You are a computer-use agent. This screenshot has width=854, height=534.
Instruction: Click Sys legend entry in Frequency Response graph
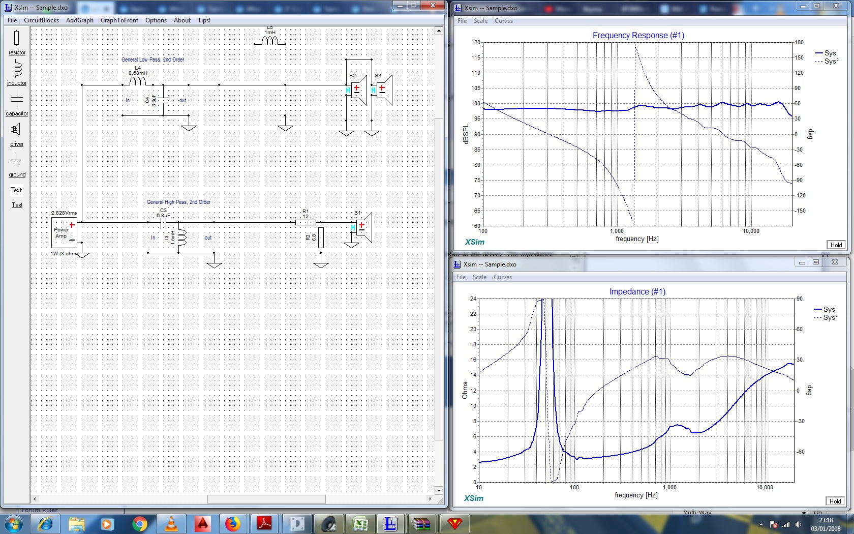tap(826, 53)
